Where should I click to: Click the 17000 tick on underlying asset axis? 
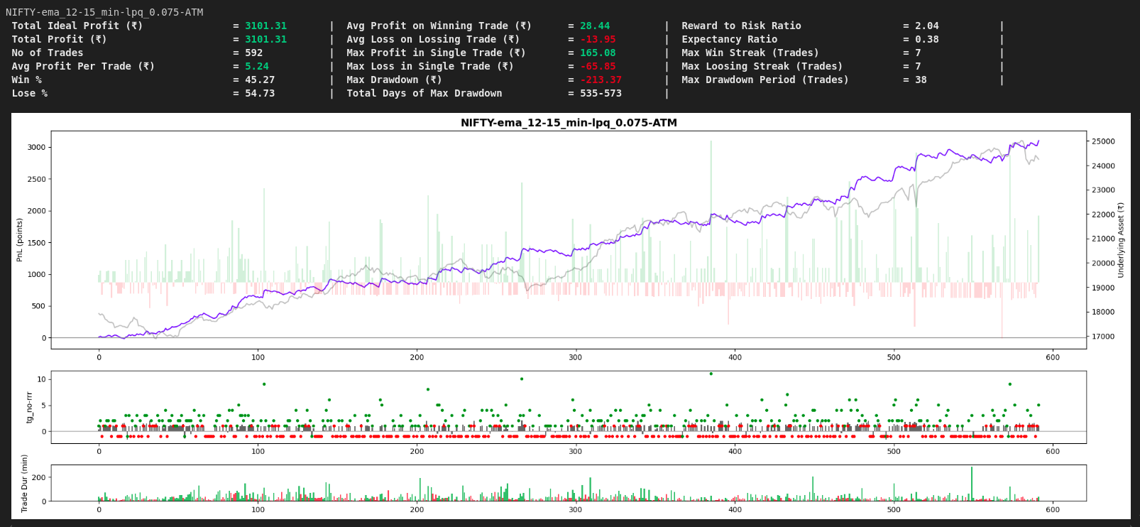click(1103, 337)
